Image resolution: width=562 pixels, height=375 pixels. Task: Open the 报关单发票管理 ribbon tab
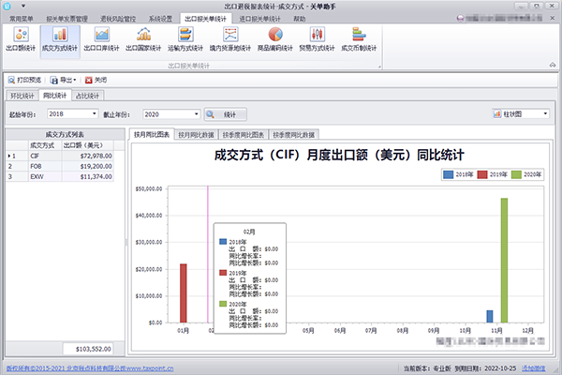click(67, 19)
